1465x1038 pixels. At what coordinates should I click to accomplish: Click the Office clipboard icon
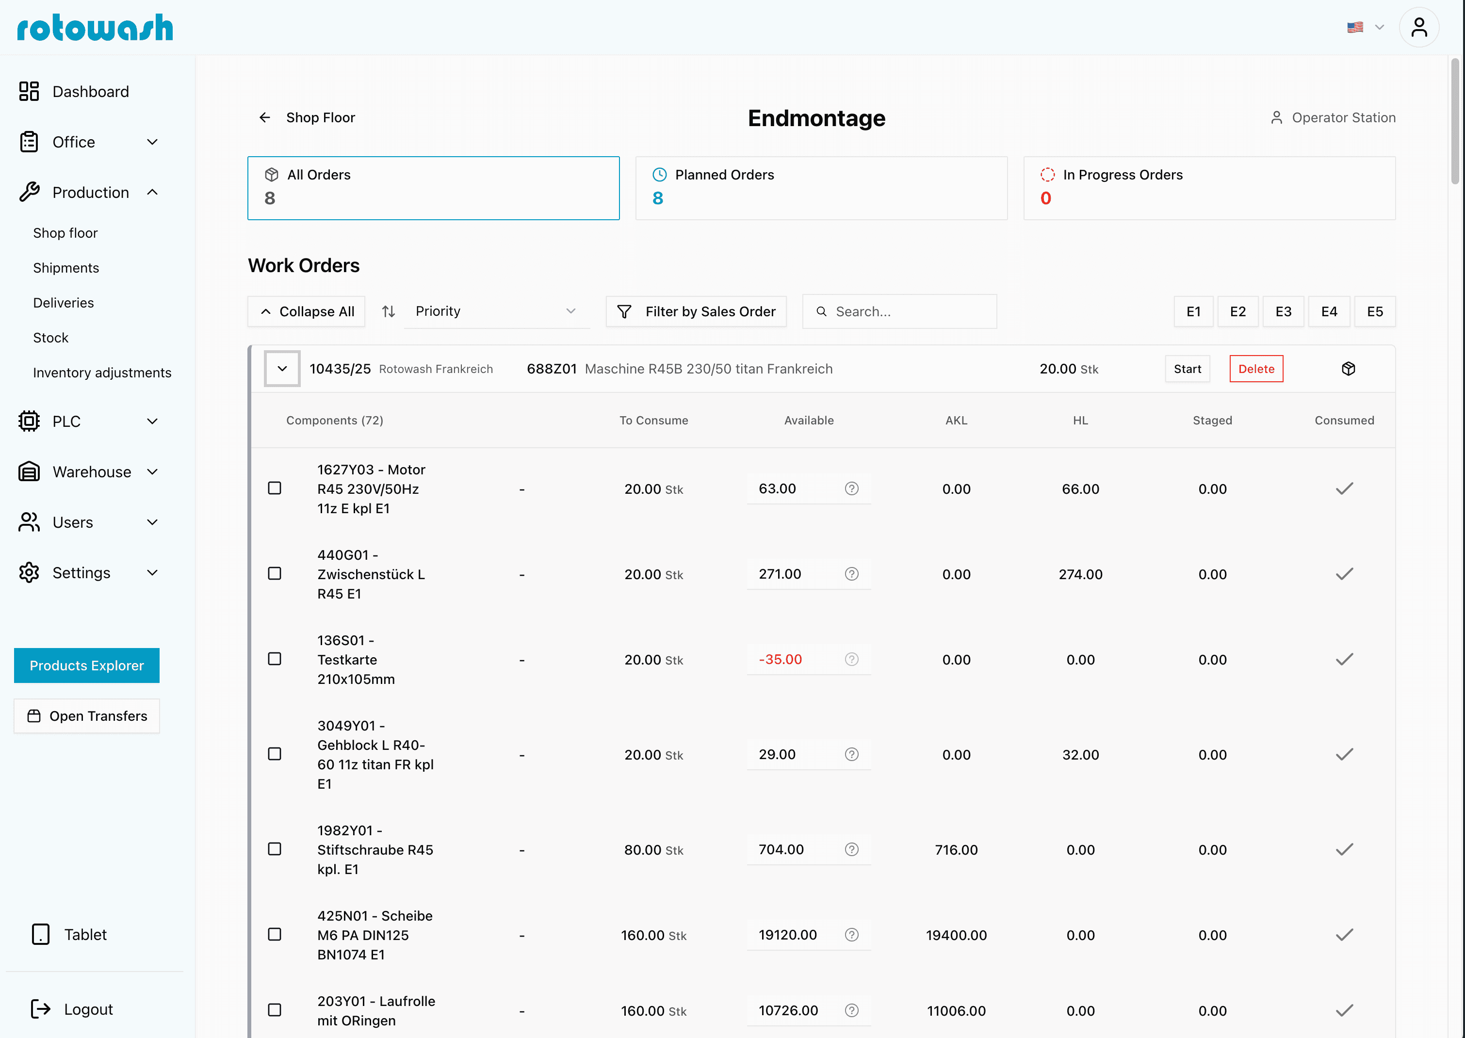pyautogui.click(x=29, y=142)
